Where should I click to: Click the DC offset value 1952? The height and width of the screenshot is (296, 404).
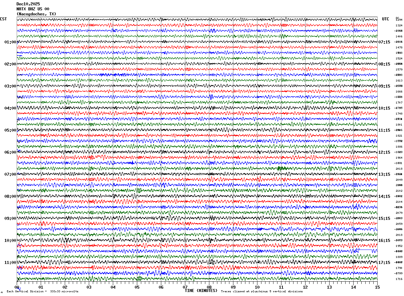pos(399,246)
